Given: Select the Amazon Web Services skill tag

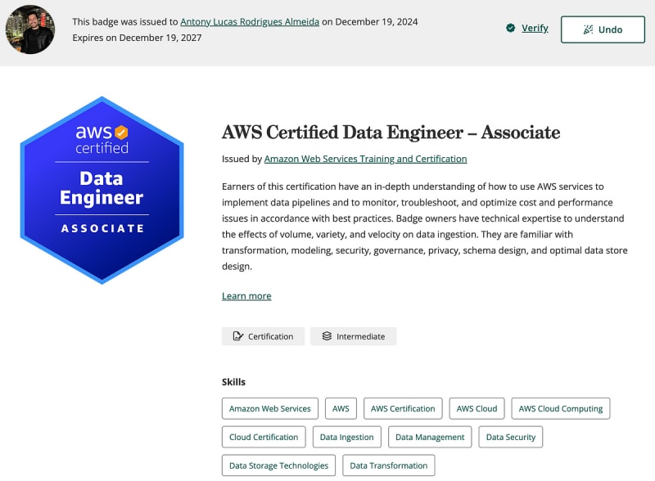Looking at the screenshot, I should pyautogui.click(x=269, y=409).
